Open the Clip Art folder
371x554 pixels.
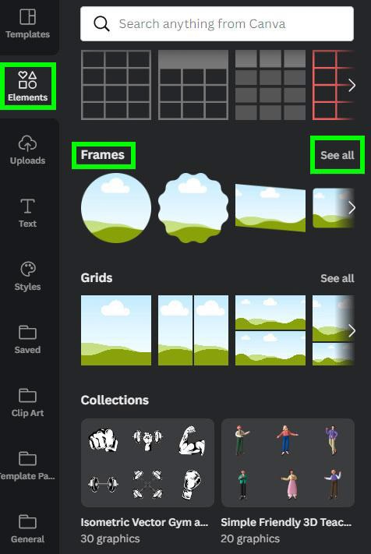click(x=27, y=402)
